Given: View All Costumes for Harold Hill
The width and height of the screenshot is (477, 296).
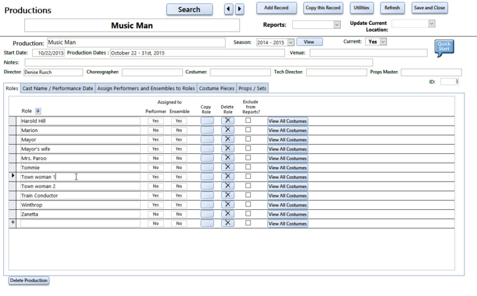Looking at the screenshot, I should pos(288,121).
